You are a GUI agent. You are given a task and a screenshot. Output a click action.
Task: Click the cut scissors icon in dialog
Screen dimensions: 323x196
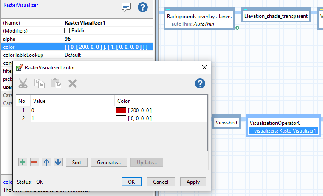pyautogui.click(x=23, y=83)
